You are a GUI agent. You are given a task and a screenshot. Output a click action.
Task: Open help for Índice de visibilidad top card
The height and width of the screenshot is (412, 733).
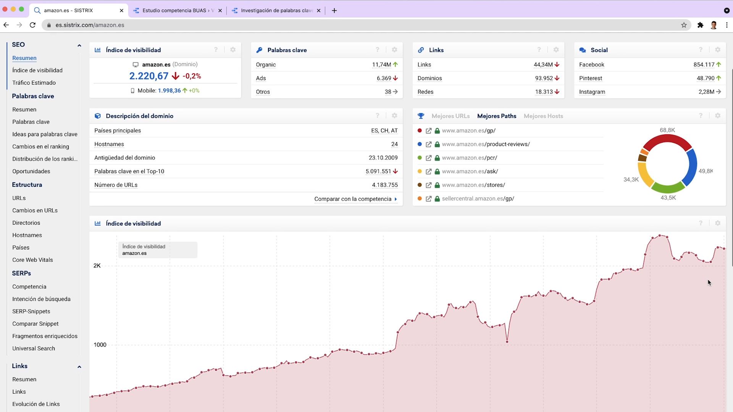[x=216, y=50]
